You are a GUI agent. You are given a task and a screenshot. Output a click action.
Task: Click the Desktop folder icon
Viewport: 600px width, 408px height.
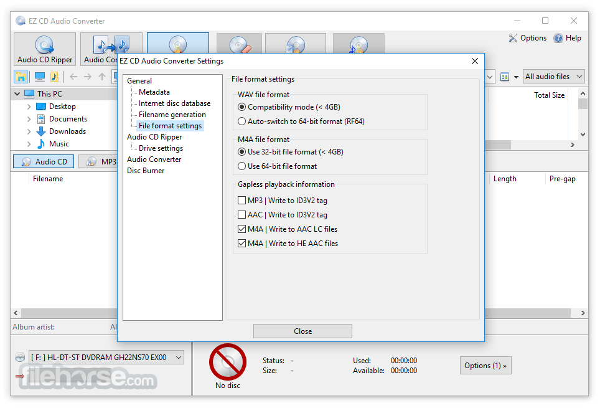click(41, 106)
